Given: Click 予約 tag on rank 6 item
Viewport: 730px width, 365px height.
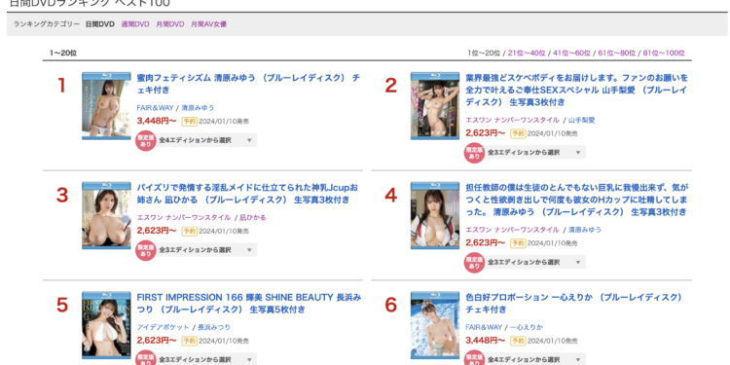Looking at the screenshot, I should (518, 342).
